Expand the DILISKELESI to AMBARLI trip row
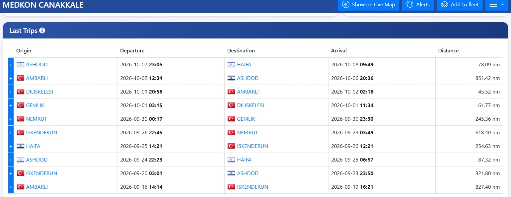511x197 pixels. [x=11, y=92]
